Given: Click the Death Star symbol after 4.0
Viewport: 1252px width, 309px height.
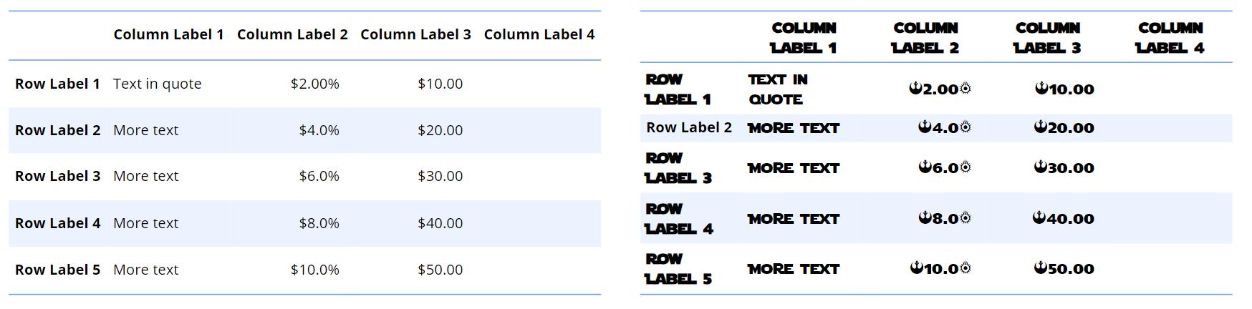Looking at the screenshot, I should [966, 127].
